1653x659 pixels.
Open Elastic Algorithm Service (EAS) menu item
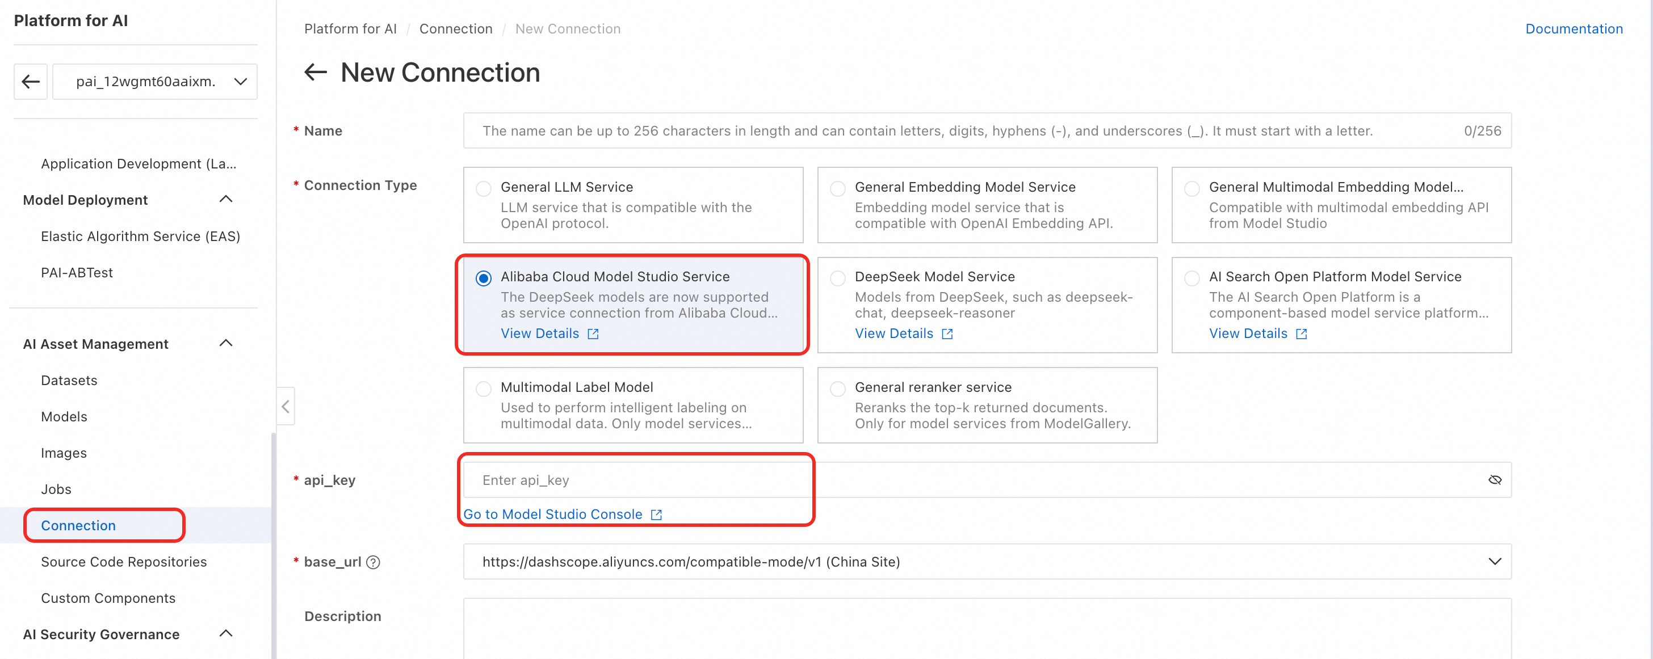point(141,236)
